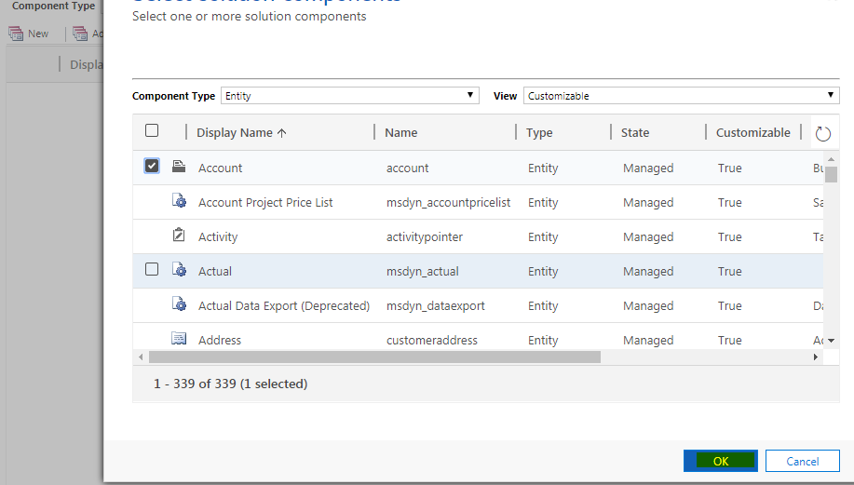
Task: Click the Actual entity gear icon
Action: click(x=179, y=271)
